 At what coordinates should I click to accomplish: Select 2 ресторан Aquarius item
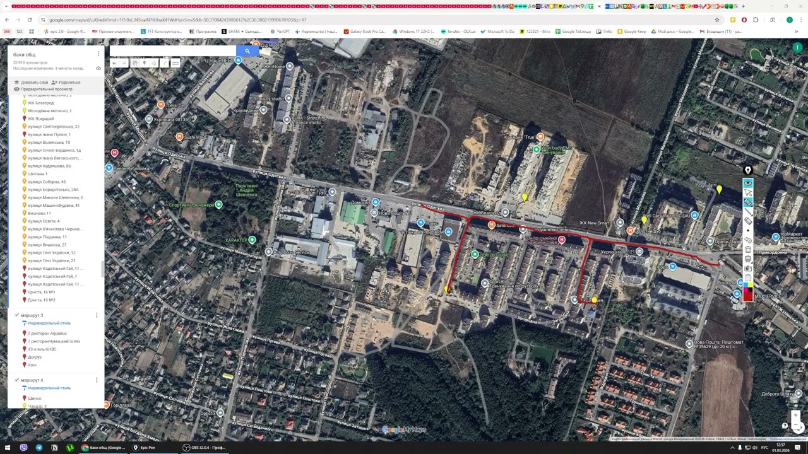pyautogui.click(x=47, y=333)
